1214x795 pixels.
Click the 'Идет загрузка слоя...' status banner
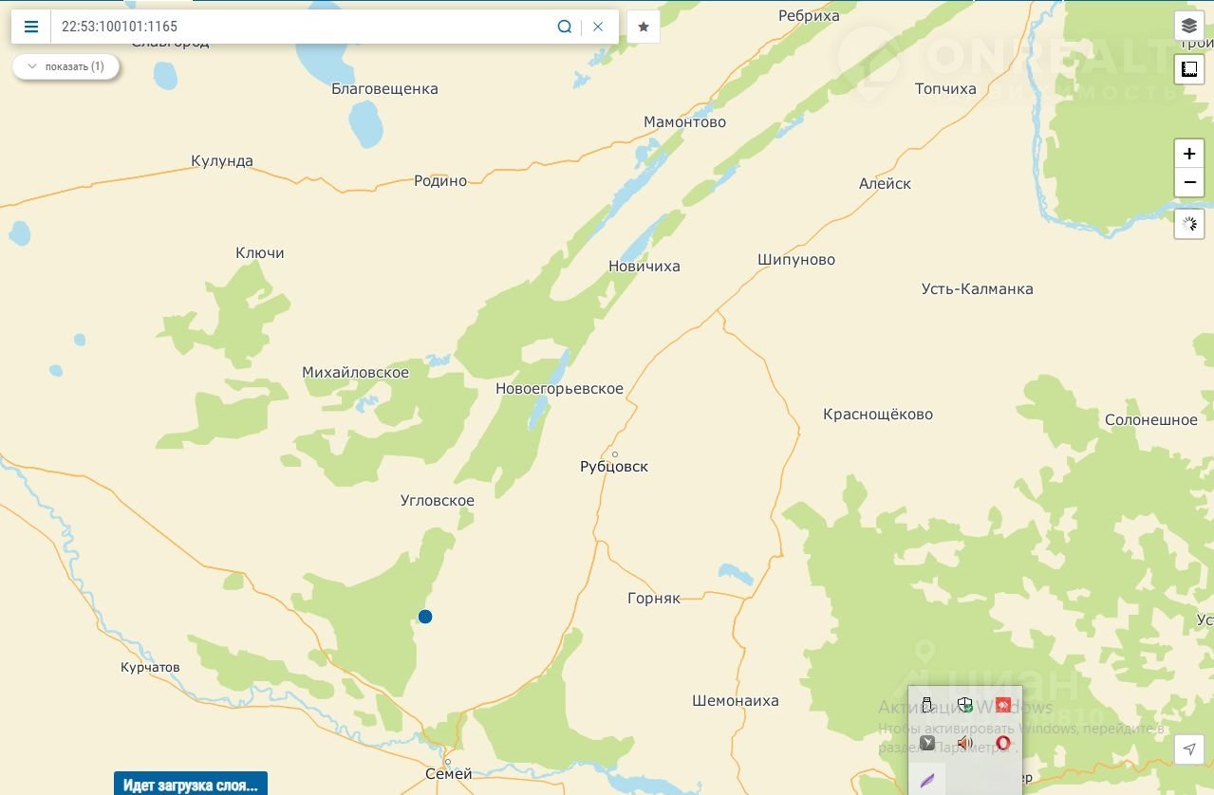click(191, 784)
